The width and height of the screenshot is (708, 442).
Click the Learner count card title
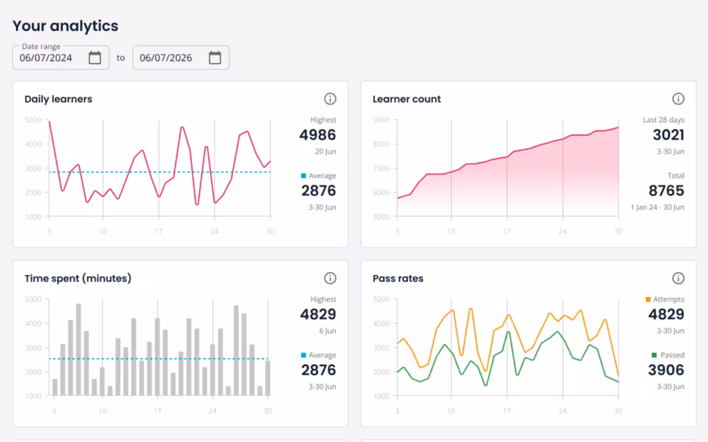click(407, 99)
